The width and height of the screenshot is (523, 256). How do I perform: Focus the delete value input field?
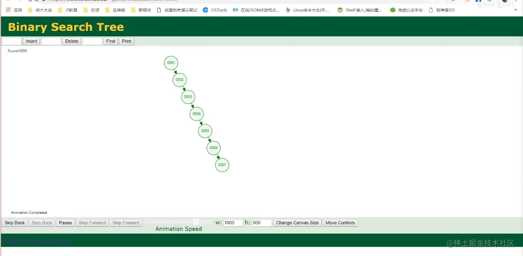(51, 41)
